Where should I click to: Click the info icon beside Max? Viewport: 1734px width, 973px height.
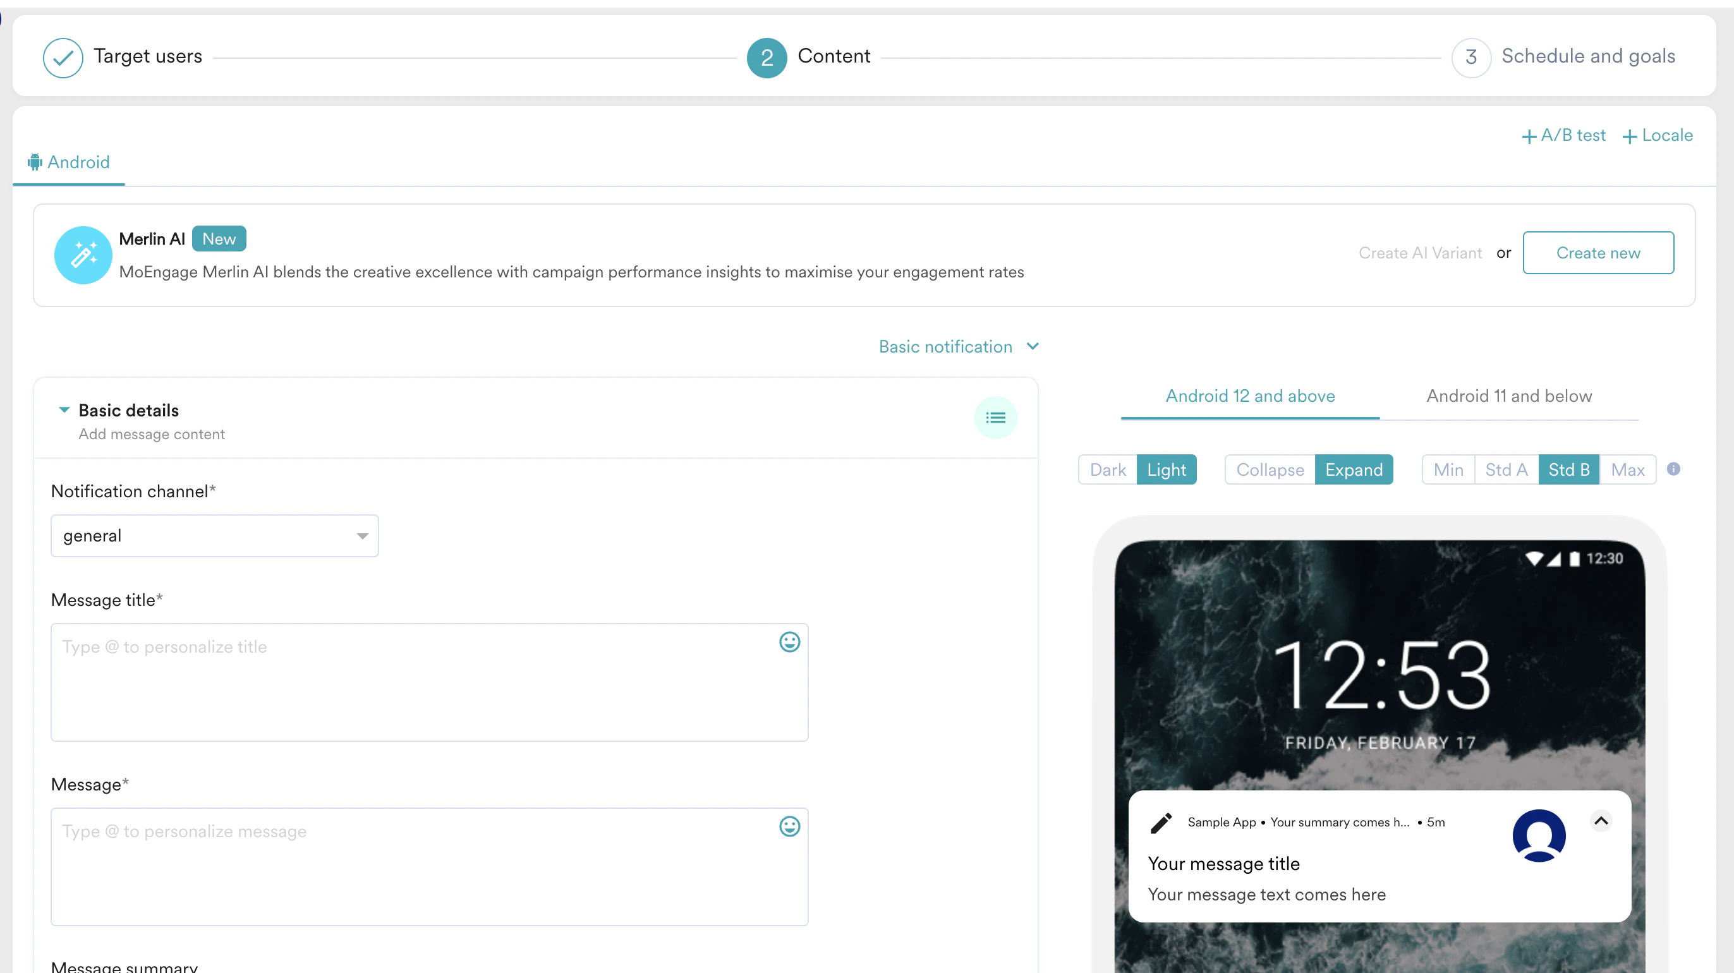[1673, 469]
